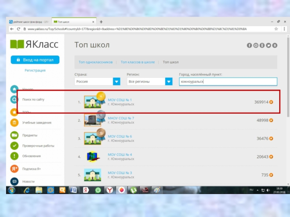Click the МОУ СОШ № 4 school thumbnail
Screen dimensions: 290x217
point(92,157)
